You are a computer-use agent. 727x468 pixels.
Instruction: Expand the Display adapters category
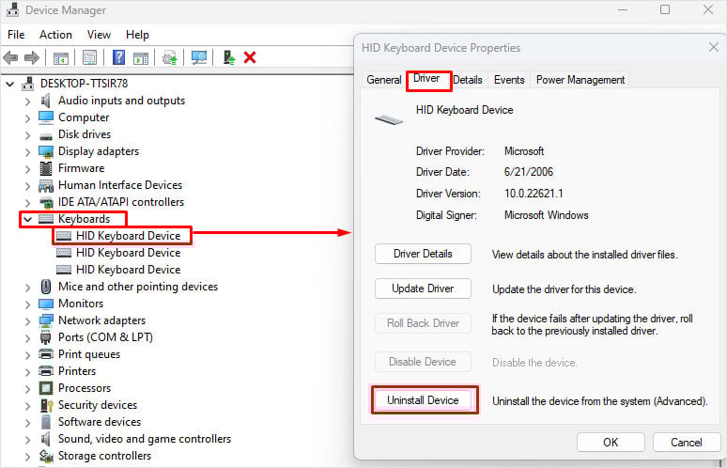point(28,152)
